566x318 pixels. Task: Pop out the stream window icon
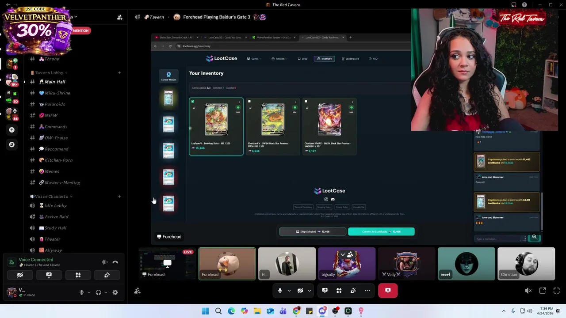coord(543,291)
